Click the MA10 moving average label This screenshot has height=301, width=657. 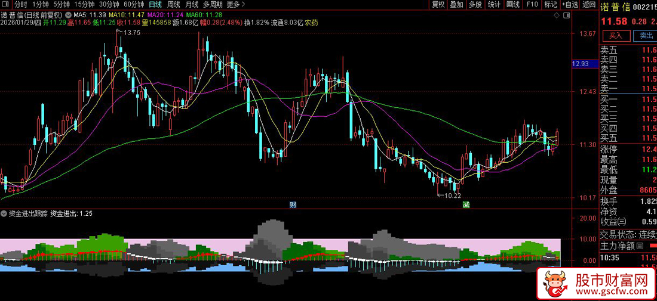pos(125,15)
